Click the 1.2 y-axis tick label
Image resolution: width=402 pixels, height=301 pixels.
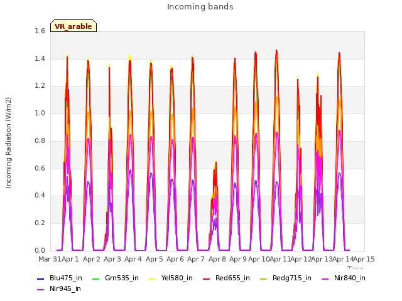40,86
